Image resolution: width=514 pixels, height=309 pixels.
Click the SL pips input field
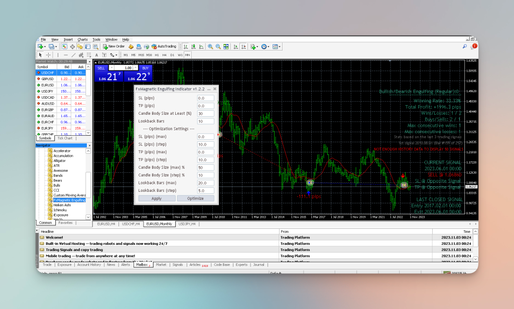click(205, 98)
